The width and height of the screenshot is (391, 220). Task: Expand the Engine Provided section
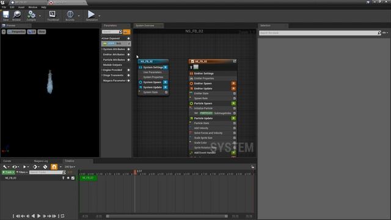pos(102,70)
